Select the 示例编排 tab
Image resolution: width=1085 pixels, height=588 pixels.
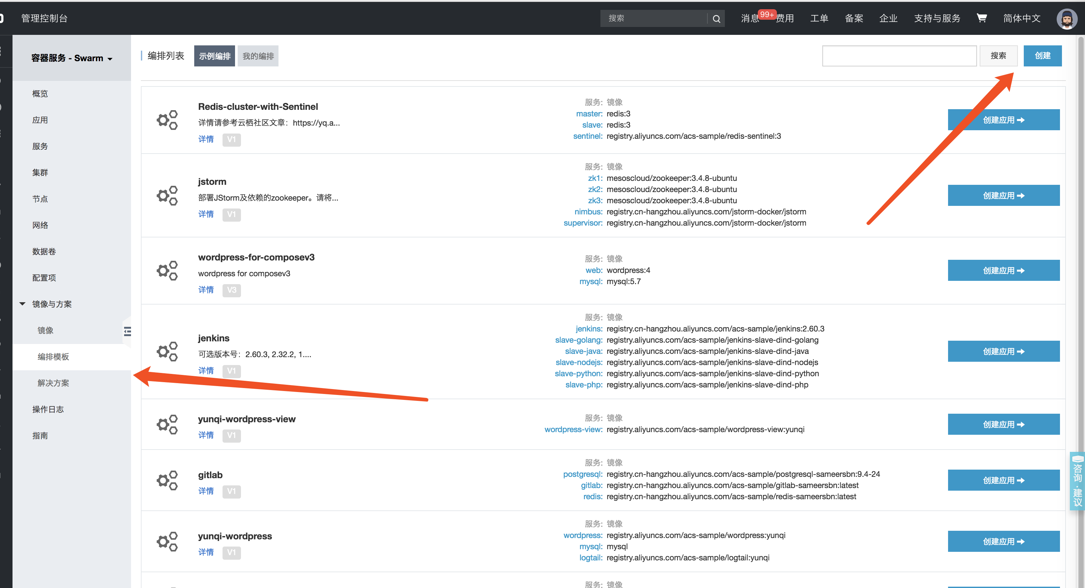pos(214,56)
